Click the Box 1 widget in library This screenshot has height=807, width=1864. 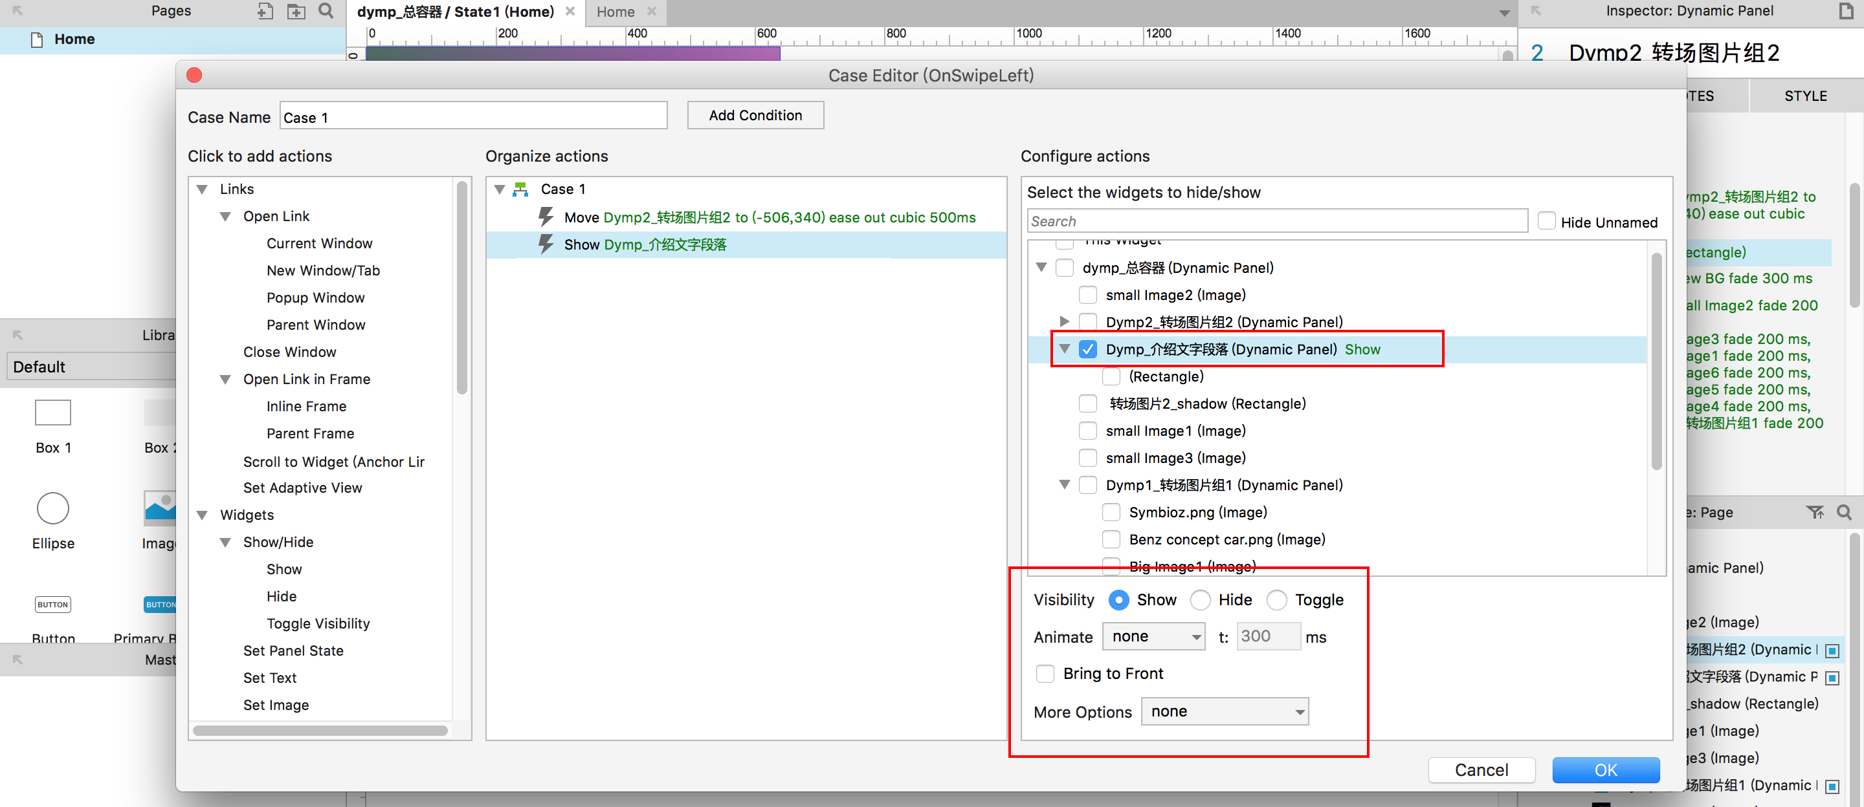point(53,413)
